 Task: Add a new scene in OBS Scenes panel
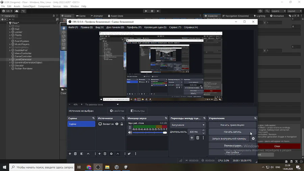(70, 154)
